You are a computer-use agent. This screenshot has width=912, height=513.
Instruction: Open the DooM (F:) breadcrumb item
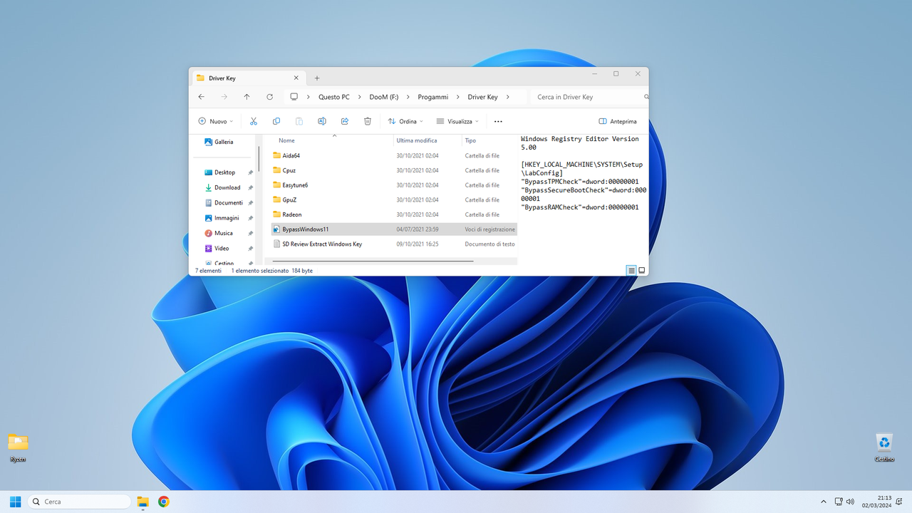(383, 96)
